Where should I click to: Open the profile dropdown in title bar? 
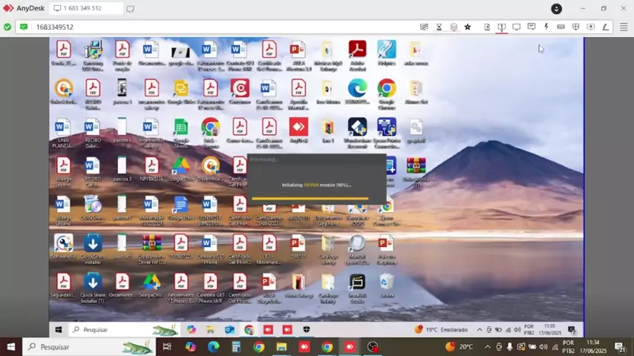pos(556,9)
